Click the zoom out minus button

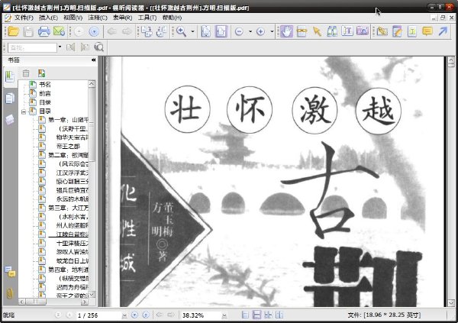pyautogui.click(x=239, y=31)
